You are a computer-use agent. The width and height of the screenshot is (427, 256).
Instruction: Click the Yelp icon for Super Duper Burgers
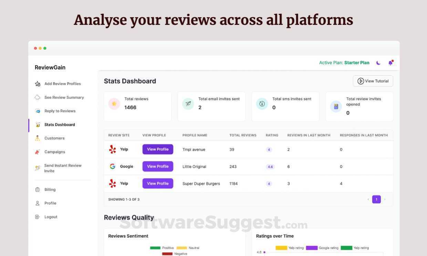click(112, 183)
